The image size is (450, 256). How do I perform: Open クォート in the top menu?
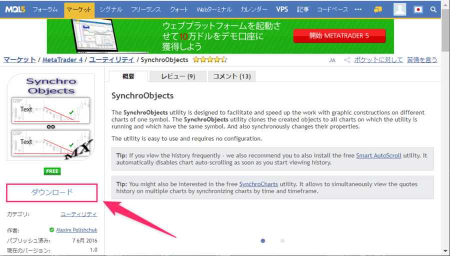(x=179, y=9)
